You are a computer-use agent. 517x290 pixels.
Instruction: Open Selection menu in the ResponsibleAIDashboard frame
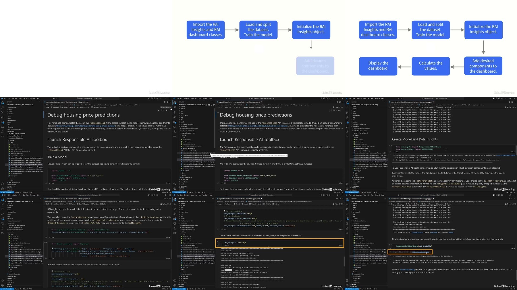pyautogui.click(x=359, y=195)
